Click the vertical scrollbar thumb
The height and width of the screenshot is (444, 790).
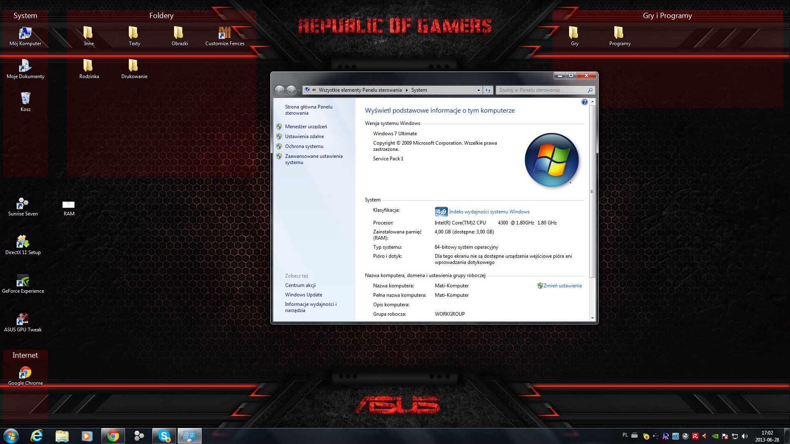click(x=592, y=191)
